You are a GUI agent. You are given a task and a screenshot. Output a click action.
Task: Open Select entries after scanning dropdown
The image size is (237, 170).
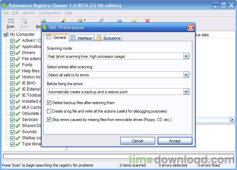pos(186,75)
